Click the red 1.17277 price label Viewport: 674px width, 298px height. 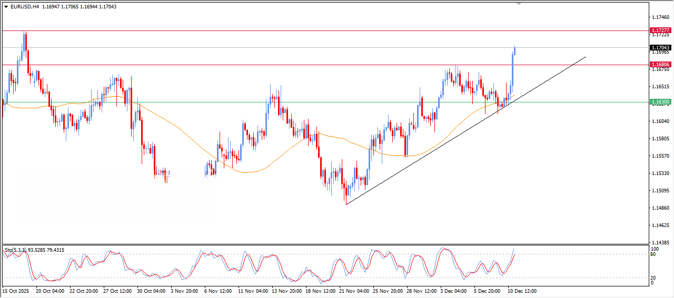660,31
